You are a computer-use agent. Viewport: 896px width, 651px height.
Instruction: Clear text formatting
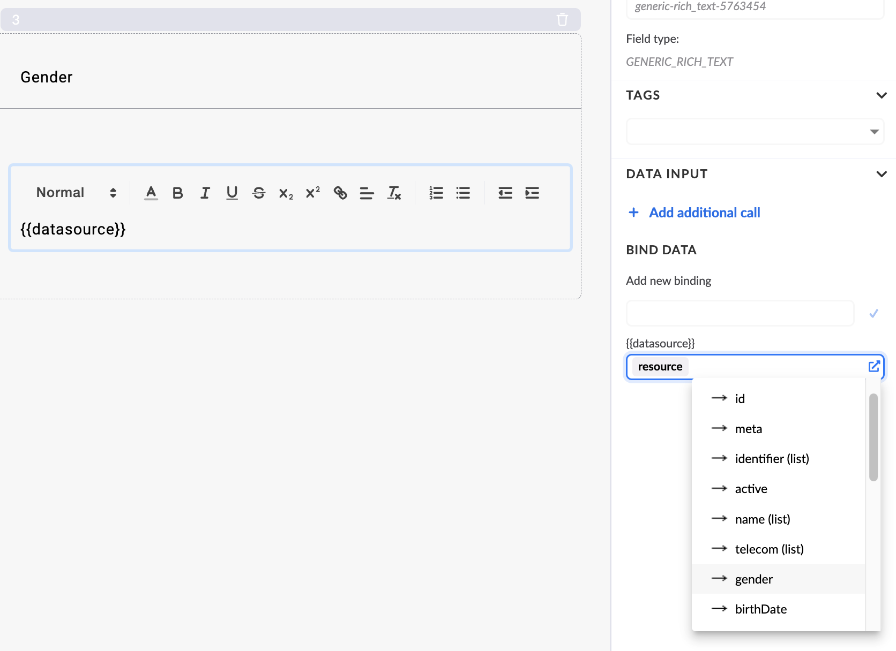click(x=394, y=193)
